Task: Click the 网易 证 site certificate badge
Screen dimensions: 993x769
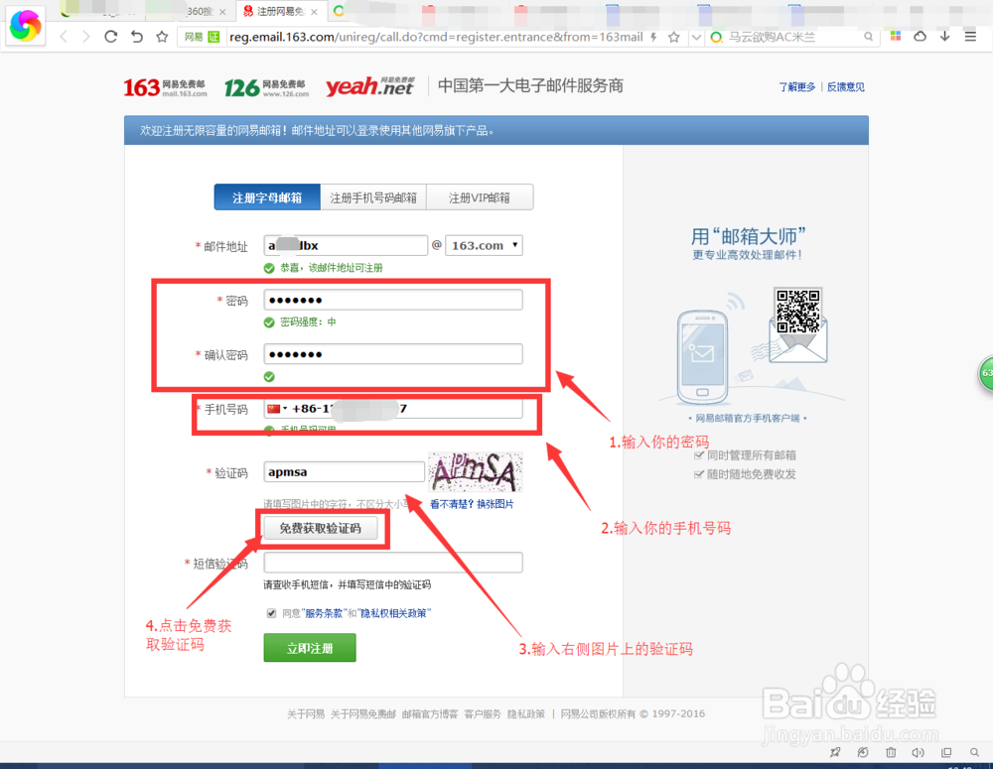Action: (201, 37)
